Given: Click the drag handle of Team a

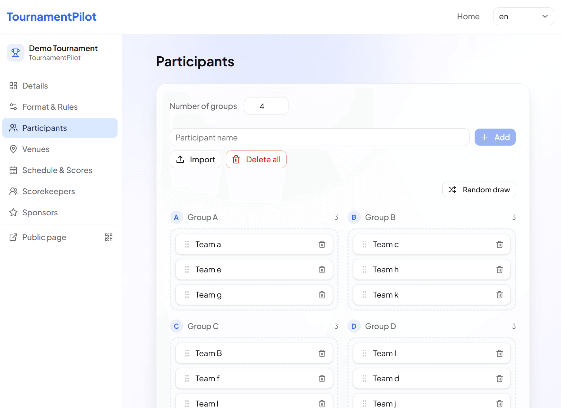Looking at the screenshot, I should (x=187, y=245).
